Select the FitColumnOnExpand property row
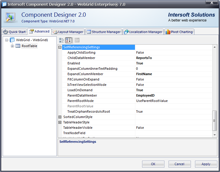Viewport: 220px width, 172px height. [137, 80]
